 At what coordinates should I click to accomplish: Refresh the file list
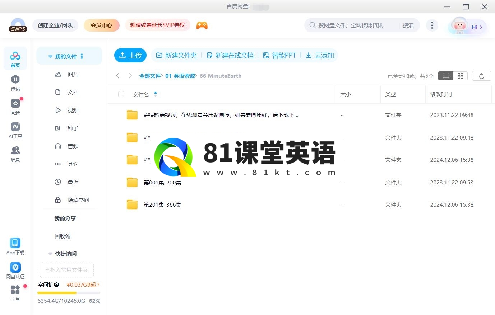481,76
